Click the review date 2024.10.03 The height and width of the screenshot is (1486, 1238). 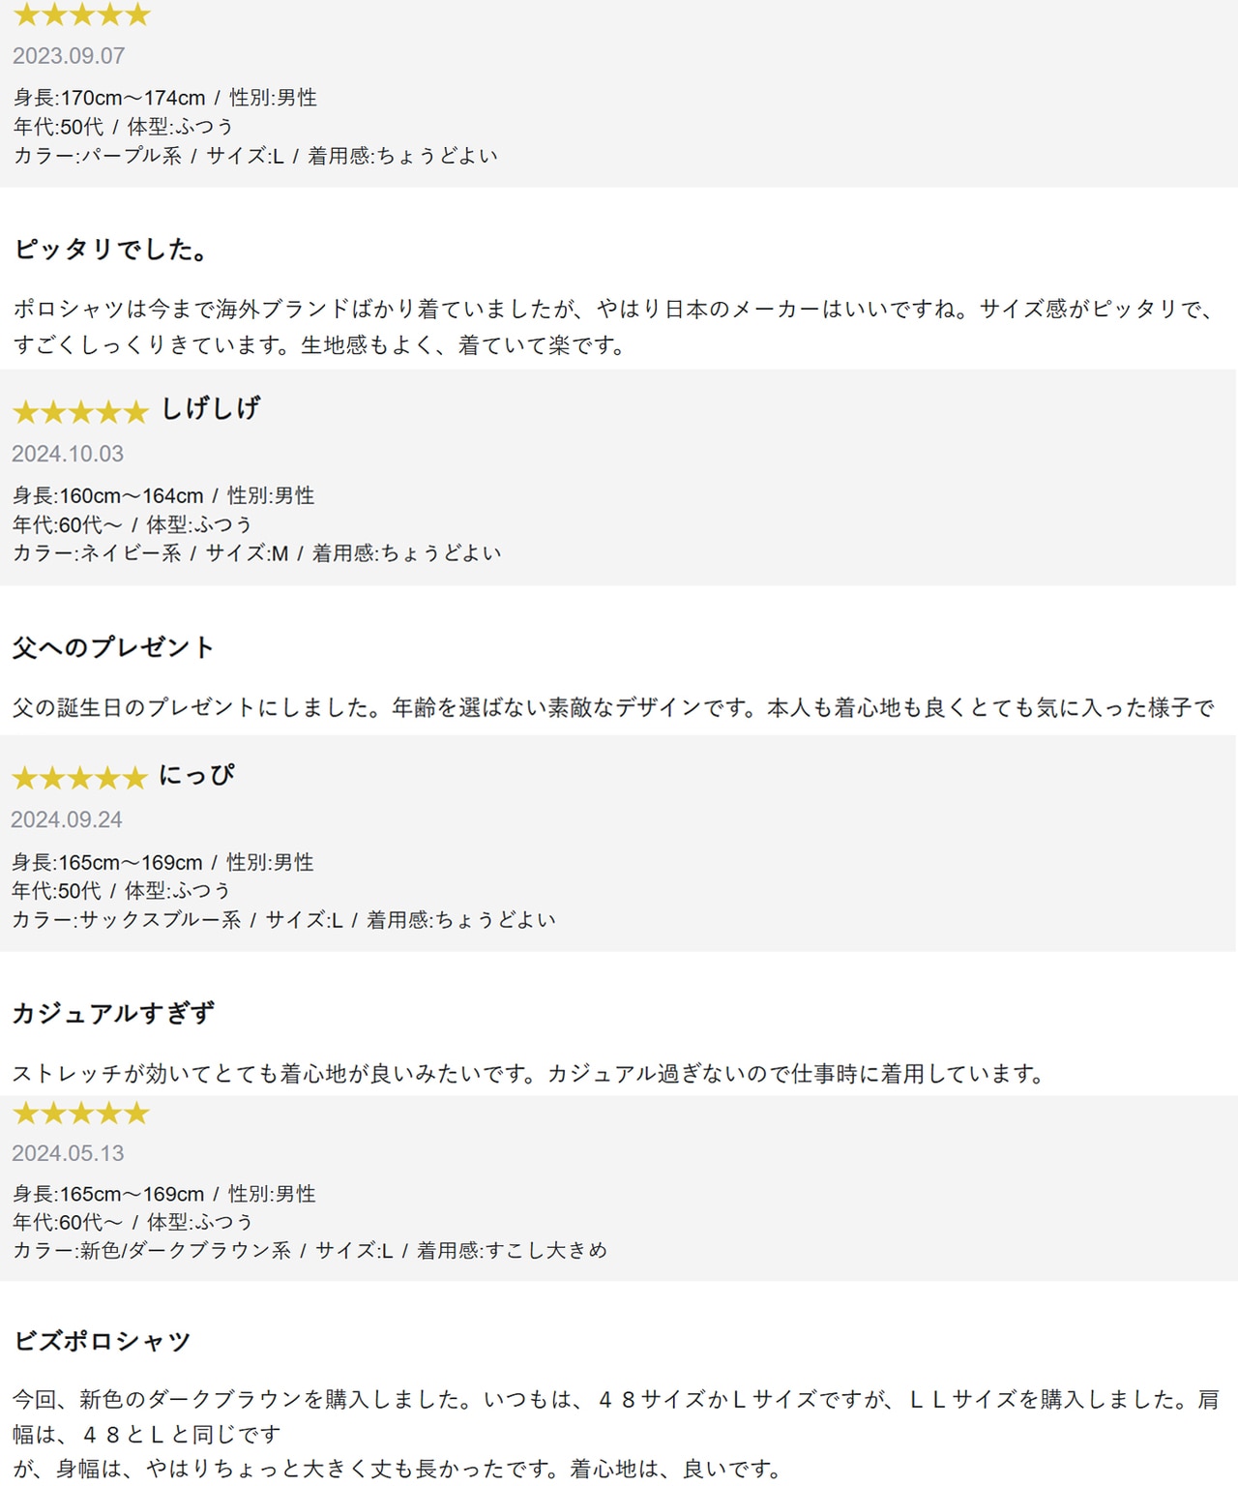[68, 454]
